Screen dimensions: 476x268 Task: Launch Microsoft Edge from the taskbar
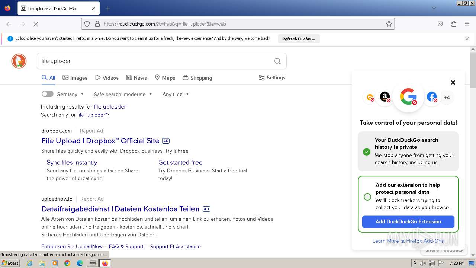pyautogui.click(x=80, y=263)
